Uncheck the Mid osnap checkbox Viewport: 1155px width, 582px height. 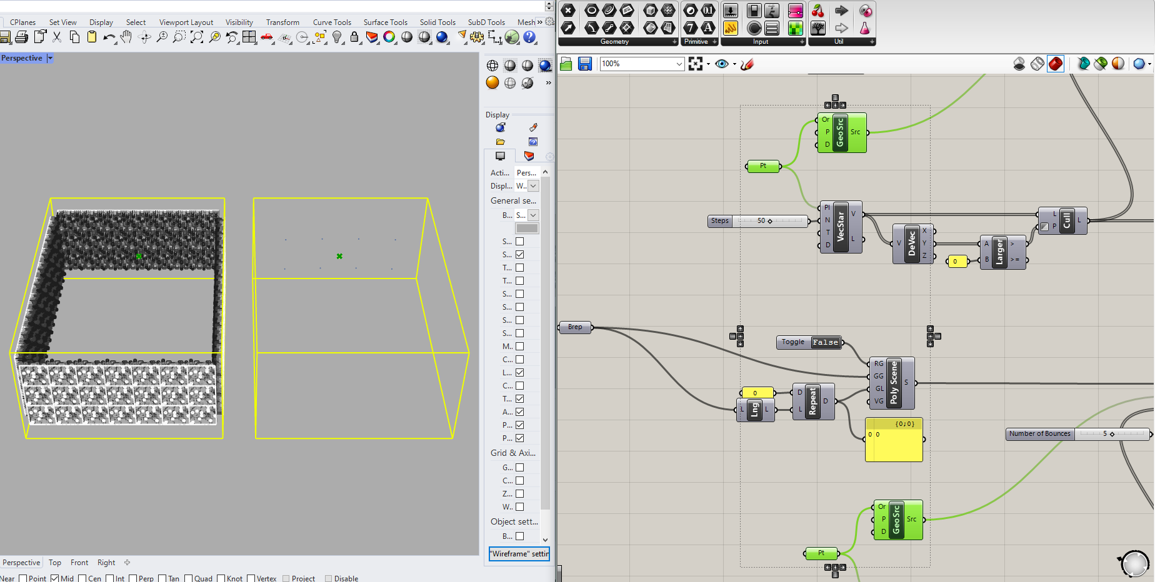coord(55,578)
